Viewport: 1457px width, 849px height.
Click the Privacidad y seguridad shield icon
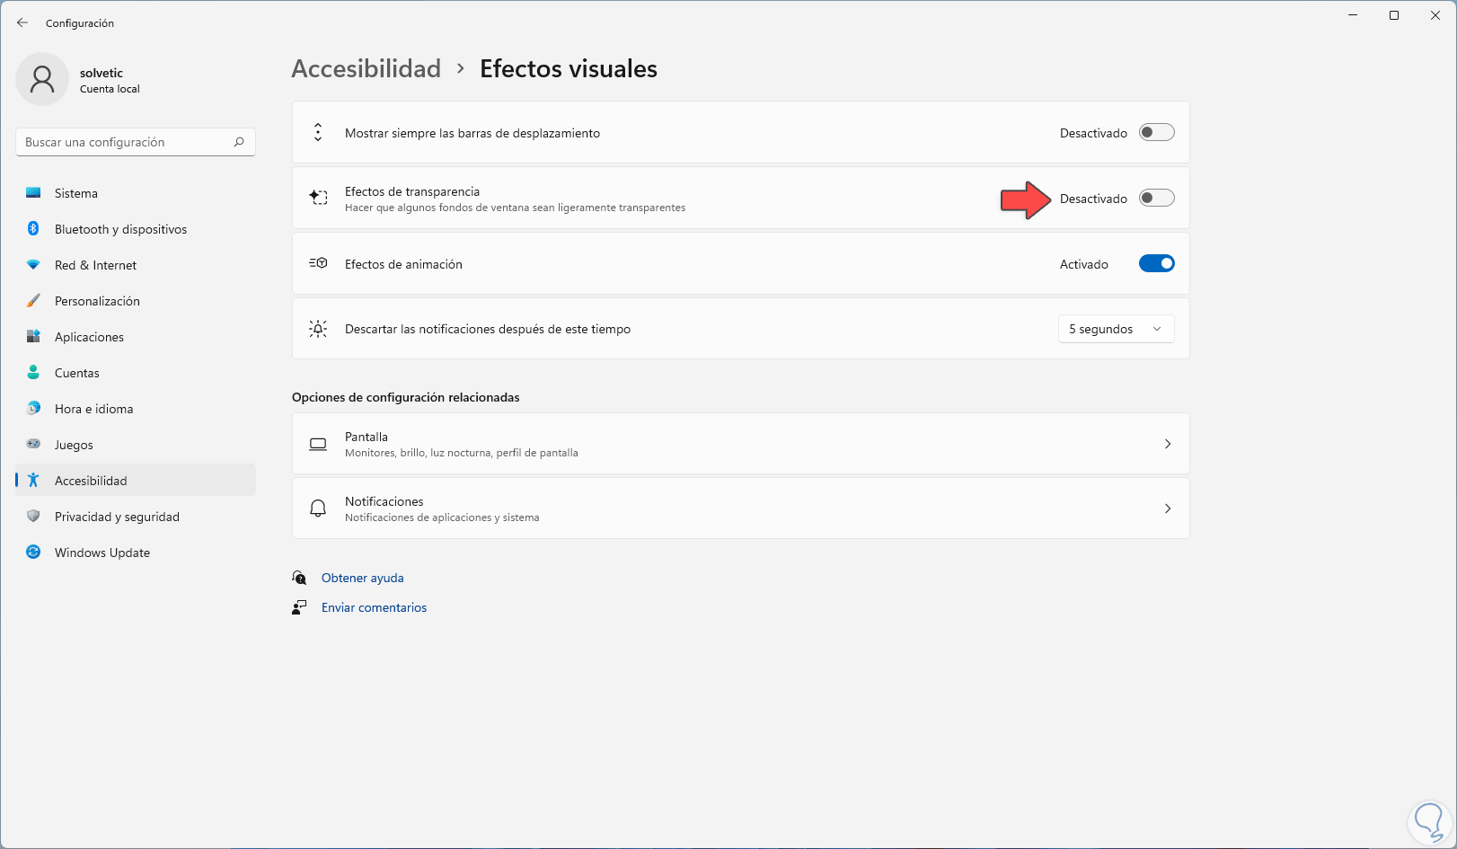click(33, 517)
